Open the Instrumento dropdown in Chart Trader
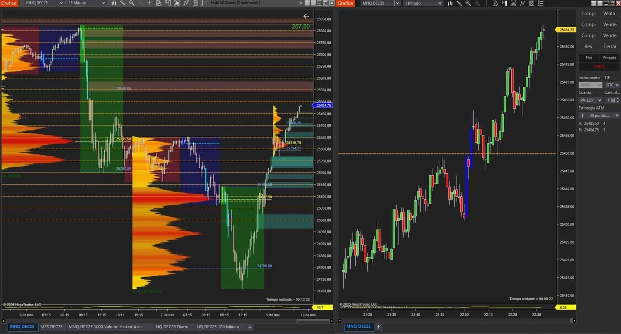Screen dimensions: 621x334 click(x=590, y=85)
